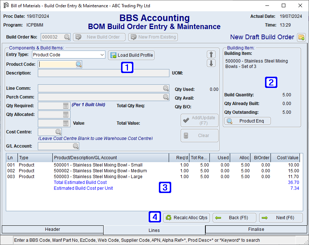Open the Purch Comm lookup field
Screen dimensions: 309x245
tap(166, 97)
